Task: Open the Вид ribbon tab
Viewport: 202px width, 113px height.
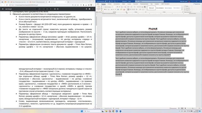Action: tap(151, 4)
